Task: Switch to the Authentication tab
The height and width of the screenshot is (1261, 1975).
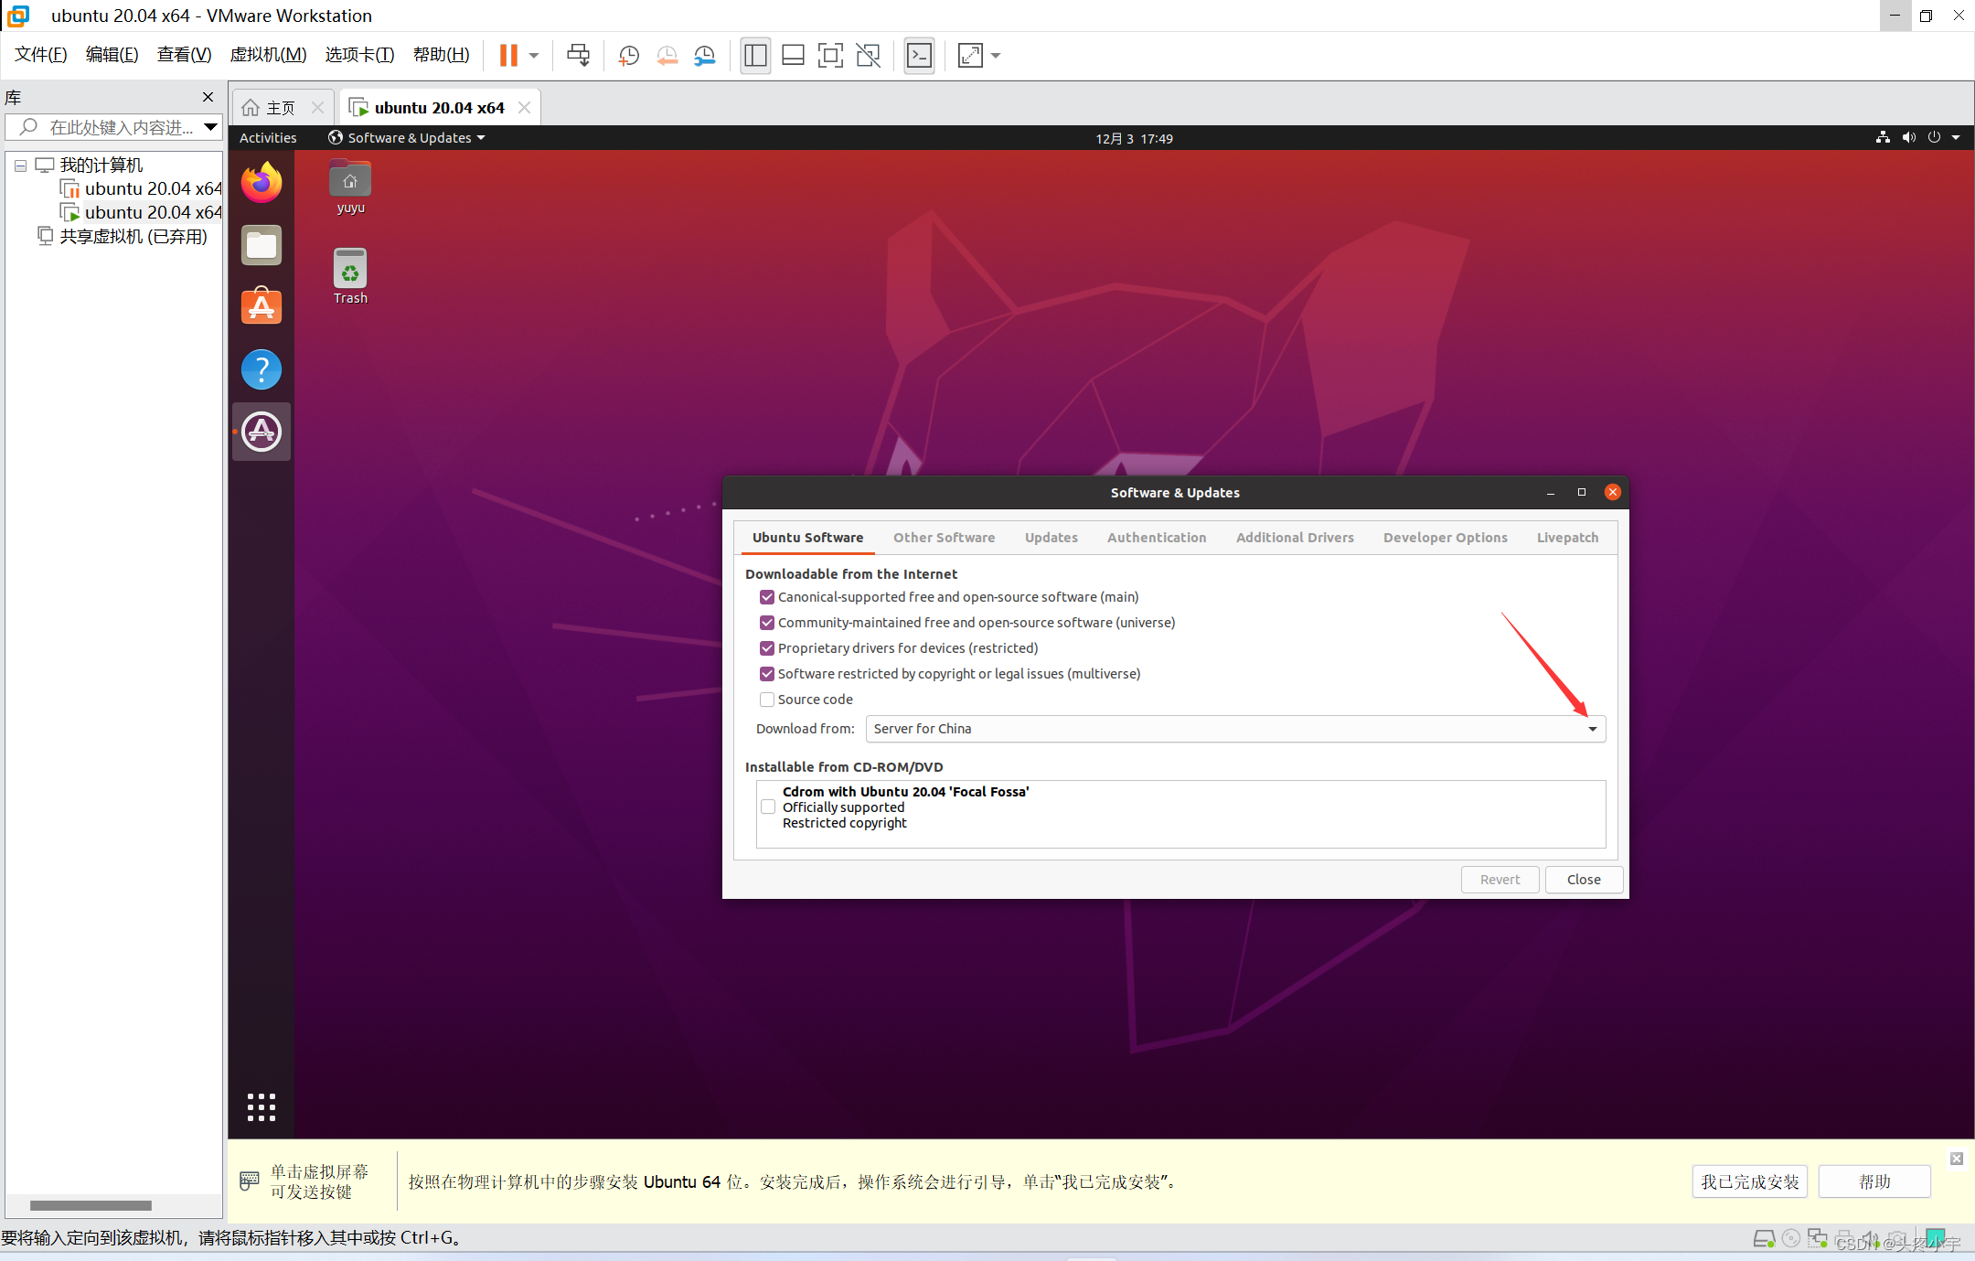Action: coord(1157,538)
